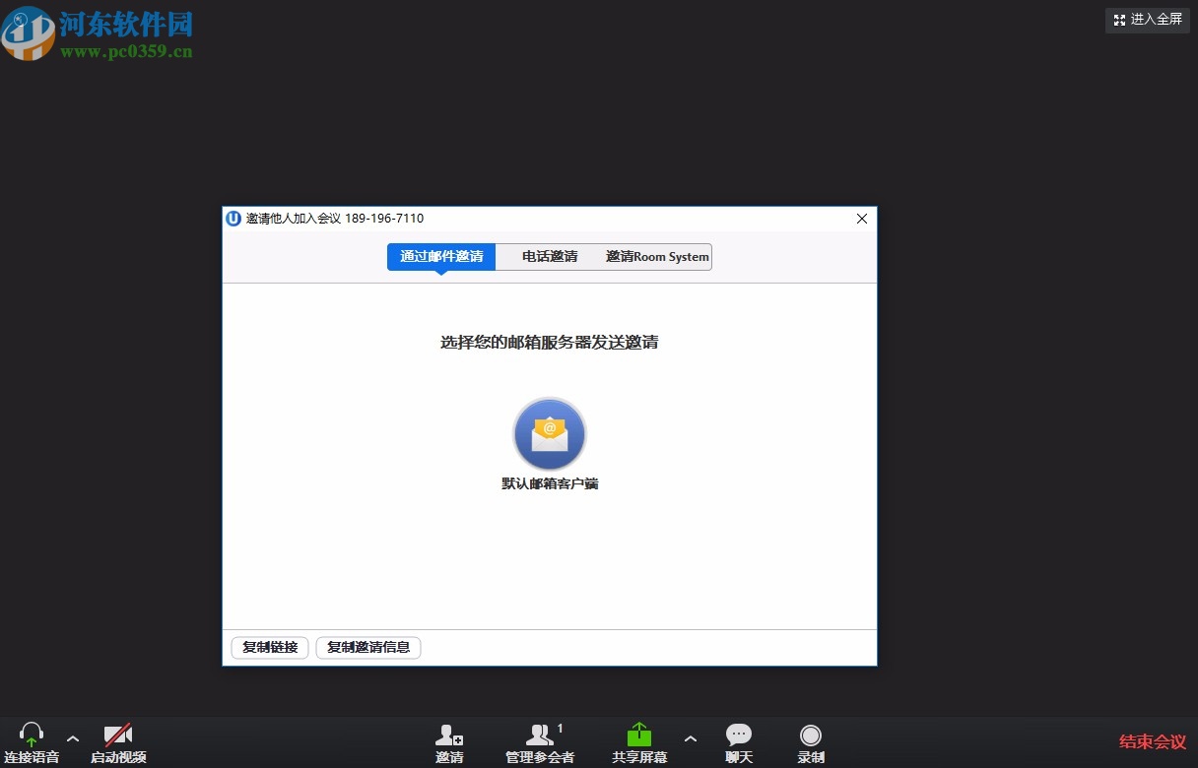The width and height of the screenshot is (1198, 768).
Task: Close the invite dialog
Action: 862,219
